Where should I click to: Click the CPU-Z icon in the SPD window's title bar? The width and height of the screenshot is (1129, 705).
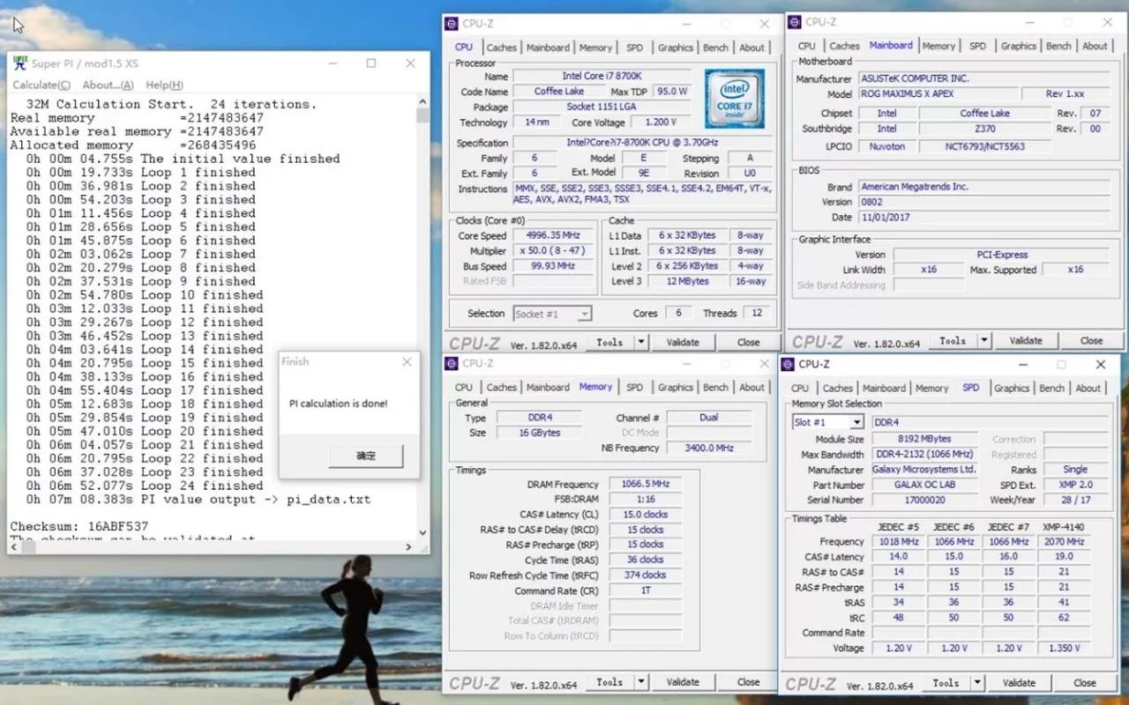788,364
